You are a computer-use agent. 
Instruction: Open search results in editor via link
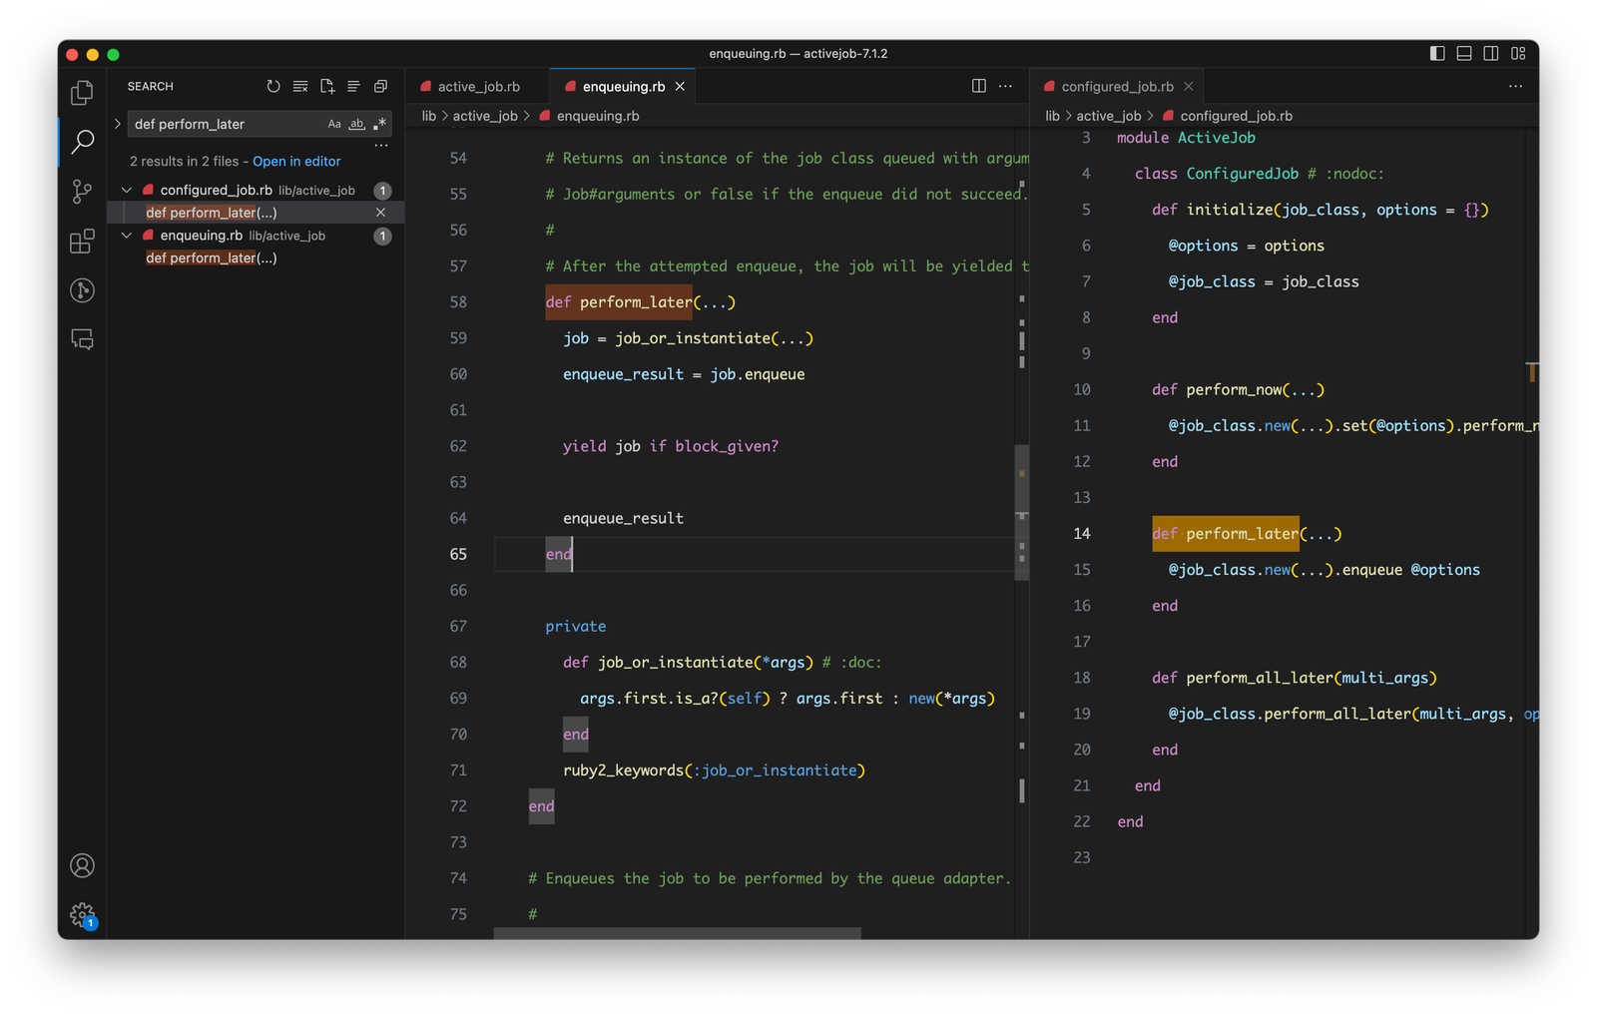coord(295,161)
